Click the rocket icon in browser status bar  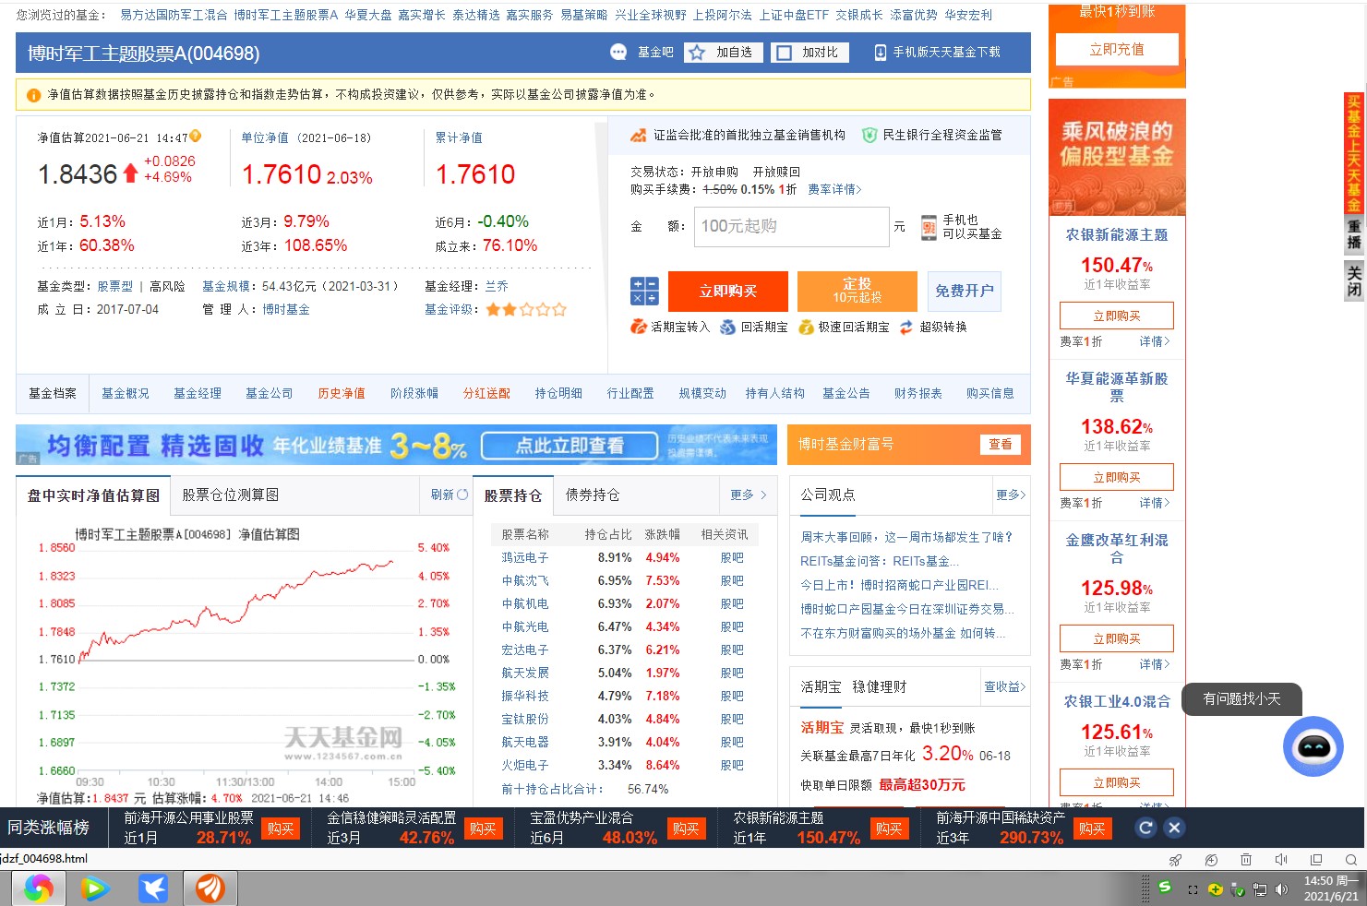1175,860
